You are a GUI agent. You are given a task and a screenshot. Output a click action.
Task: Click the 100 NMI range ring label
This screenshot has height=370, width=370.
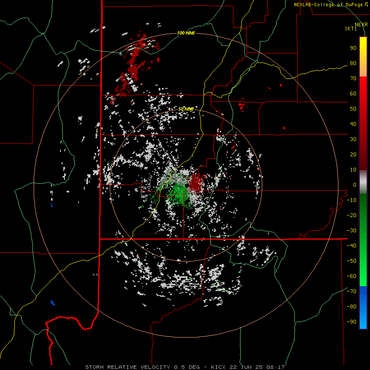pos(186,33)
